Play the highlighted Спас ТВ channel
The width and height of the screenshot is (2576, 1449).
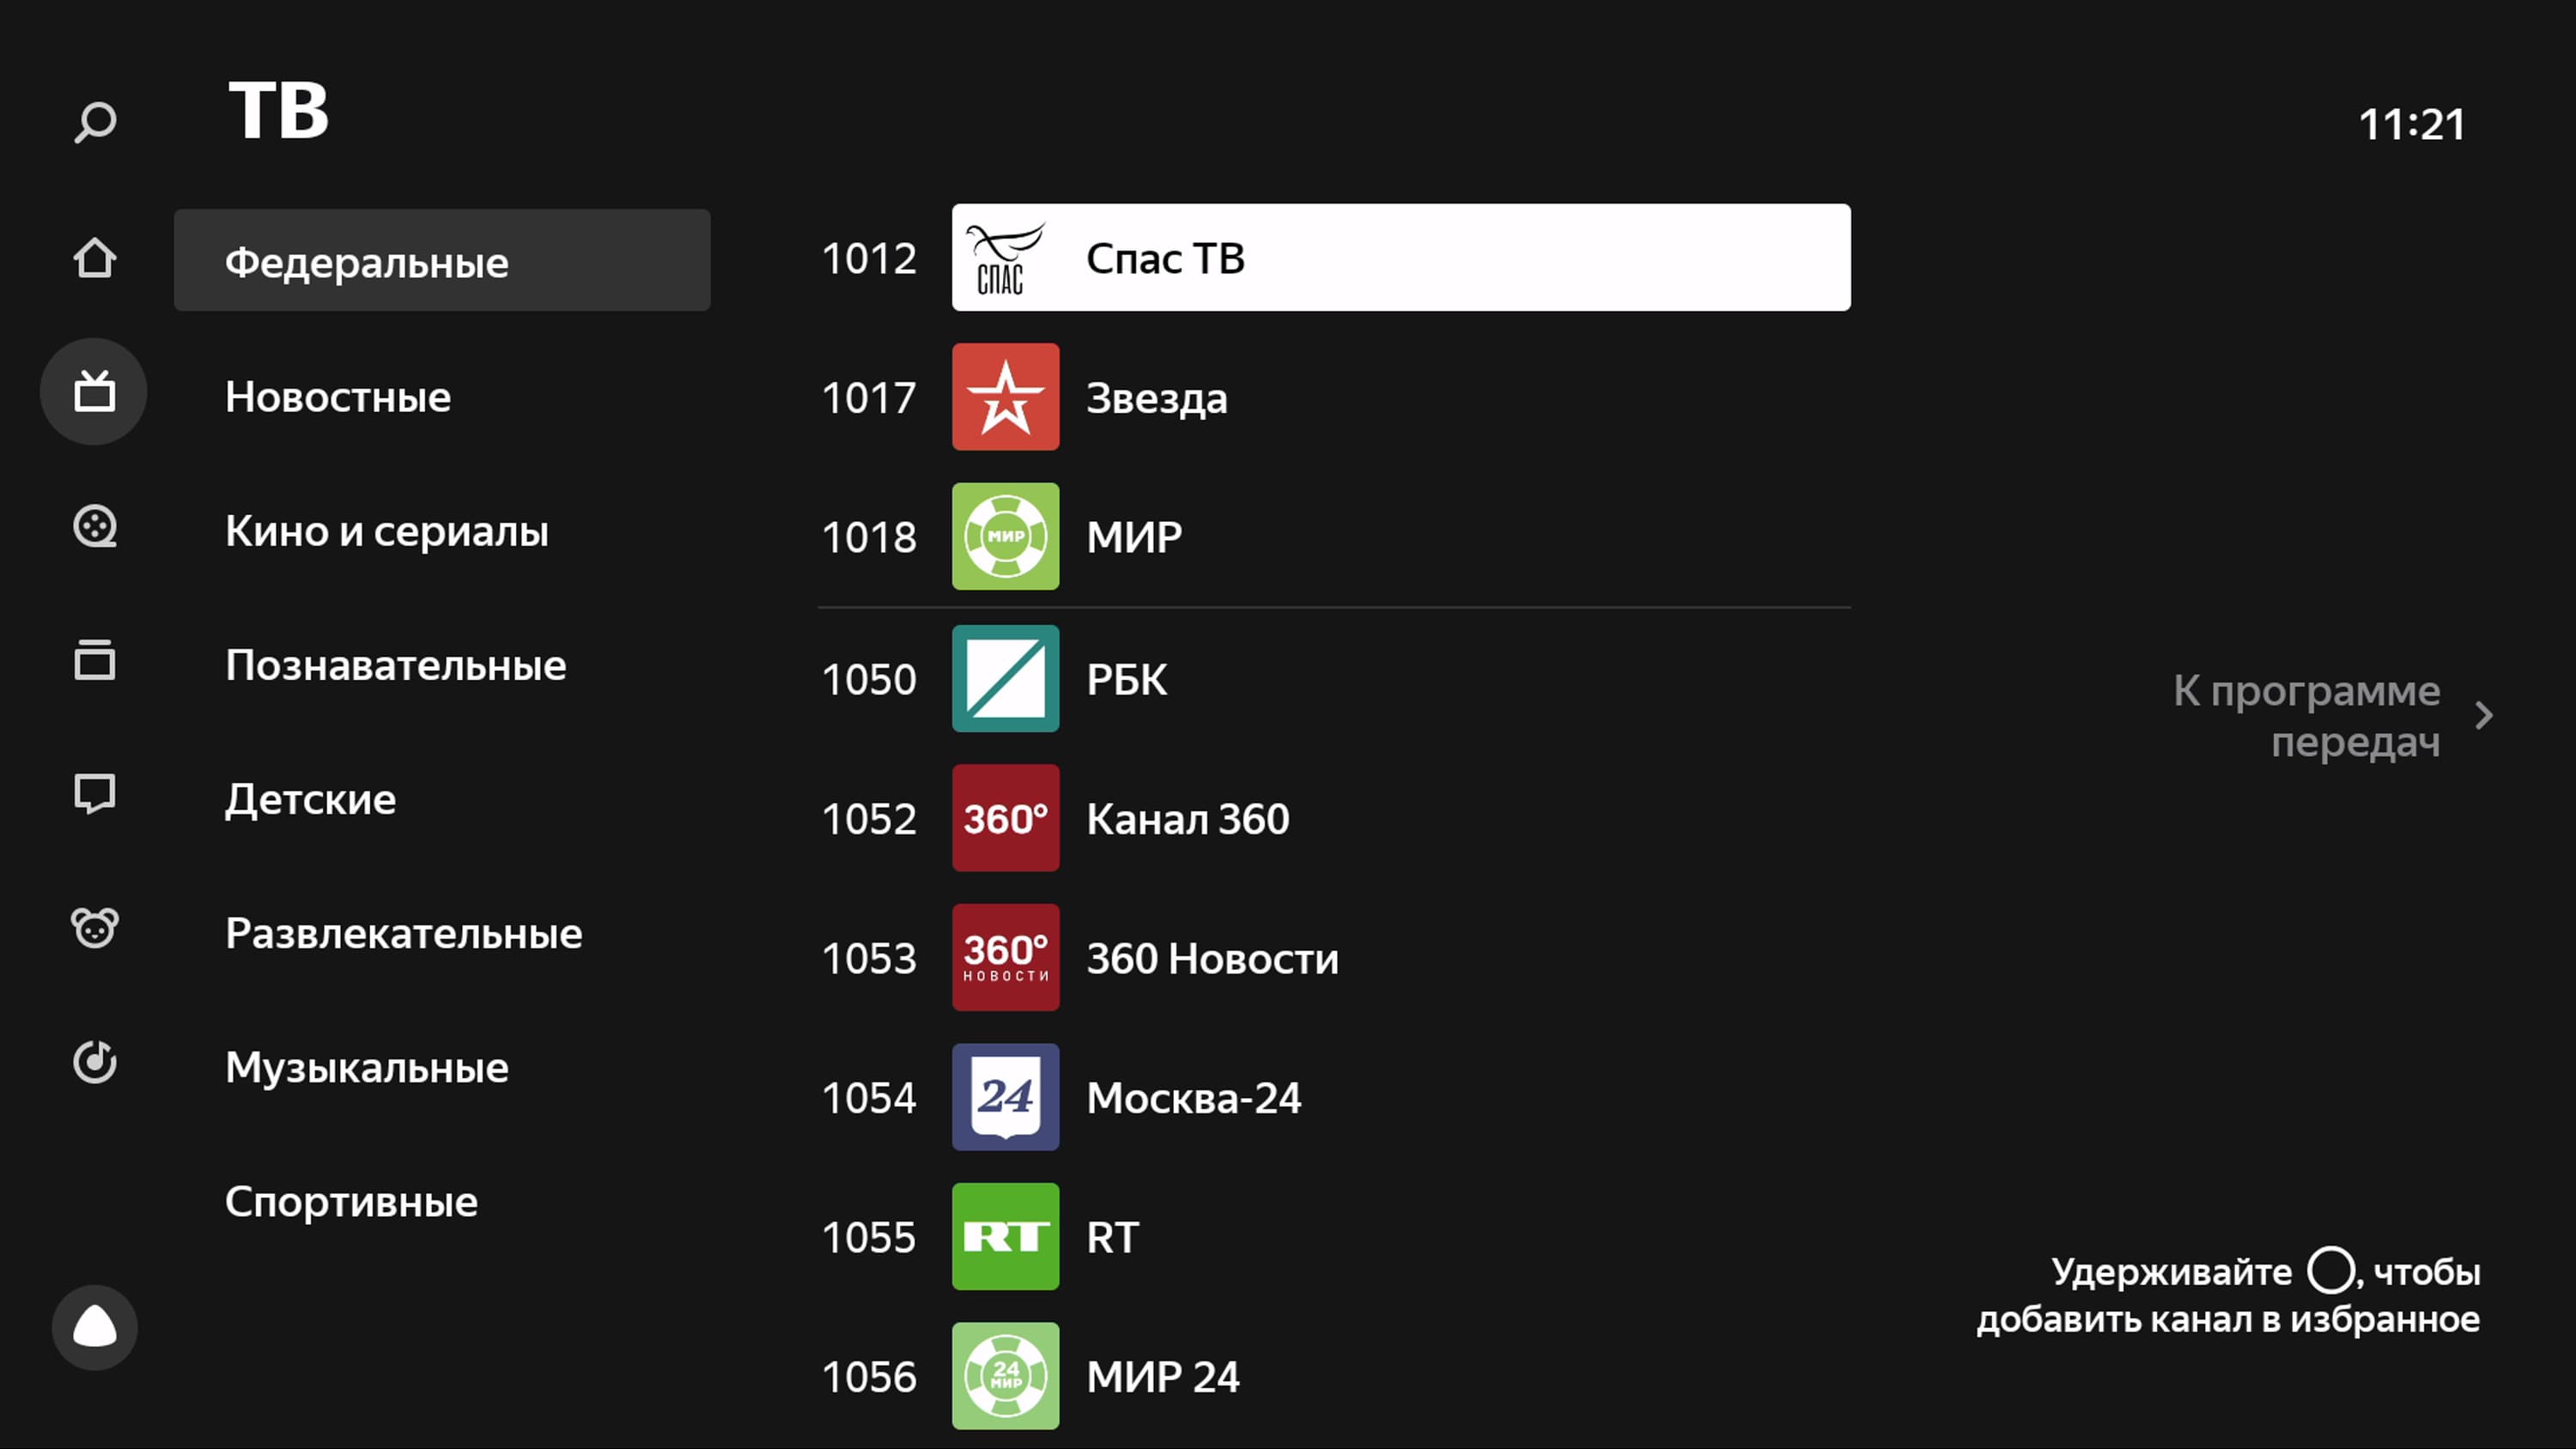[x=1400, y=258]
